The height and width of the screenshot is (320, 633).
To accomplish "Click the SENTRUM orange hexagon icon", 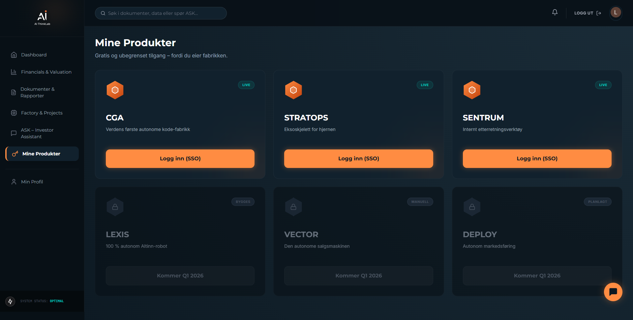I will click(x=472, y=90).
